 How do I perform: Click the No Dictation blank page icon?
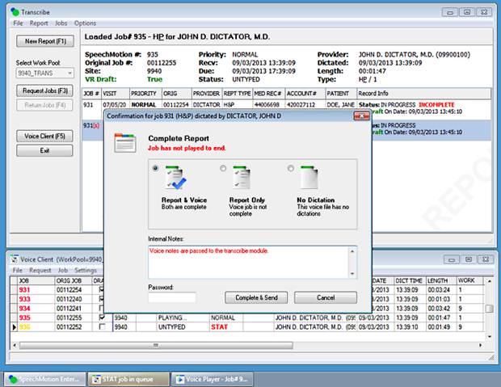click(309, 179)
